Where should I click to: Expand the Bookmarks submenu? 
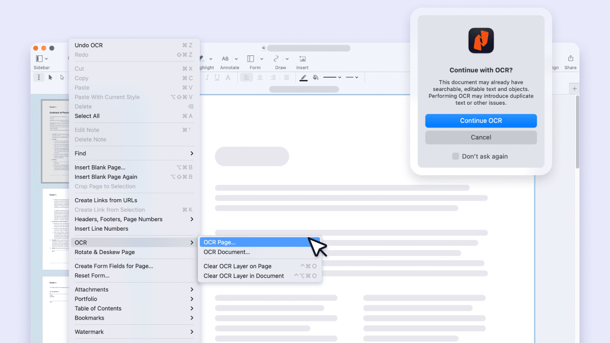(x=192, y=318)
